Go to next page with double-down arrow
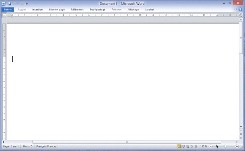Viewport: 245px width, 151px height. coord(241,138)
